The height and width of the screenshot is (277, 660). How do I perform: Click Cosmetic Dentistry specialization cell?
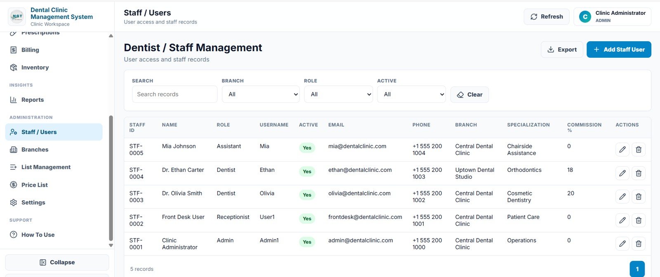520,197
